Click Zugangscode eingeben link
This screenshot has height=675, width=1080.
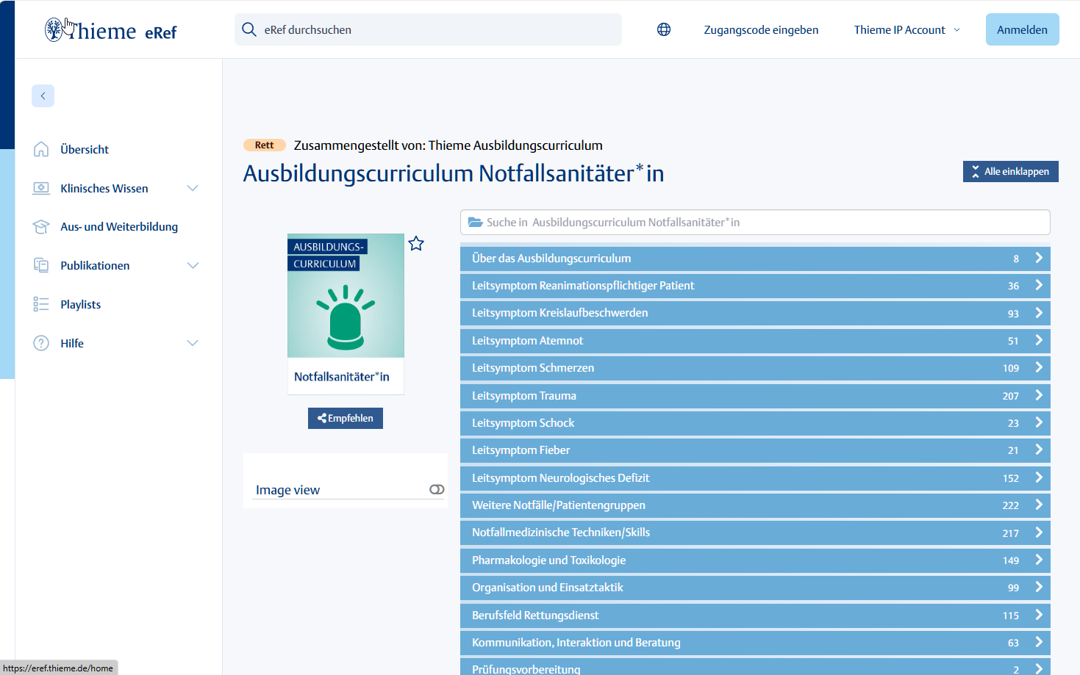(761, 29)
